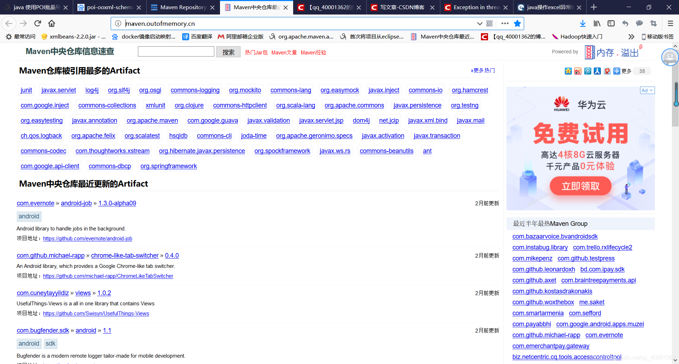The height and width of the screenshot is (364, 679).
Task: Switch to java 使用POI批量 tab
Action: pyautogui.click(x=36, y=7)
